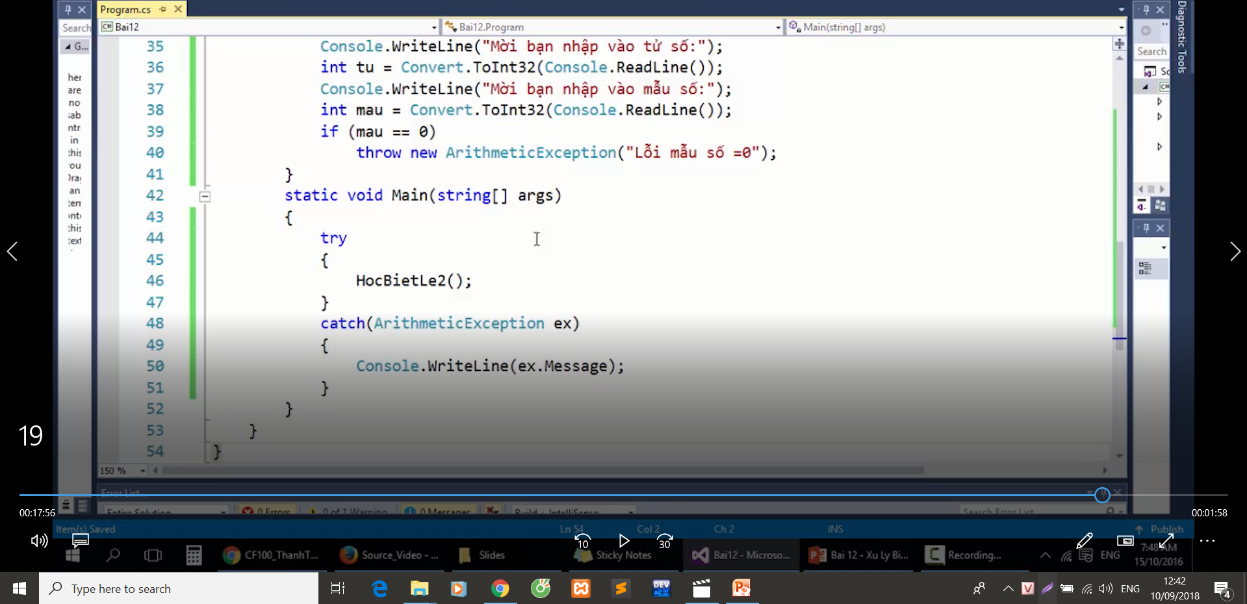Show hidden system tray icons
Screen dimensions: 1247x604
(x=1008, y=588)
